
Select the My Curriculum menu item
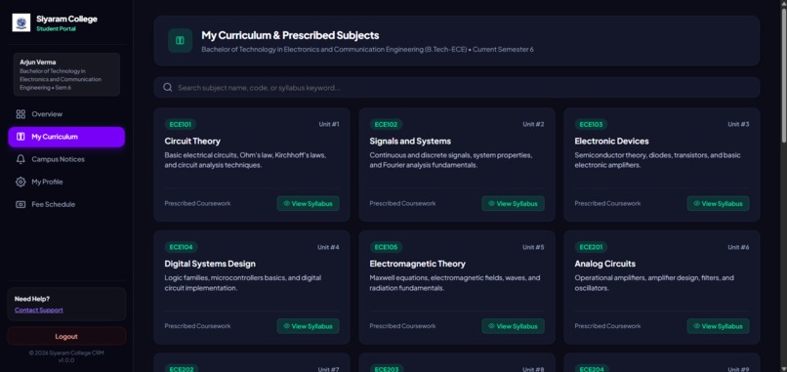(x=66, y=137)
